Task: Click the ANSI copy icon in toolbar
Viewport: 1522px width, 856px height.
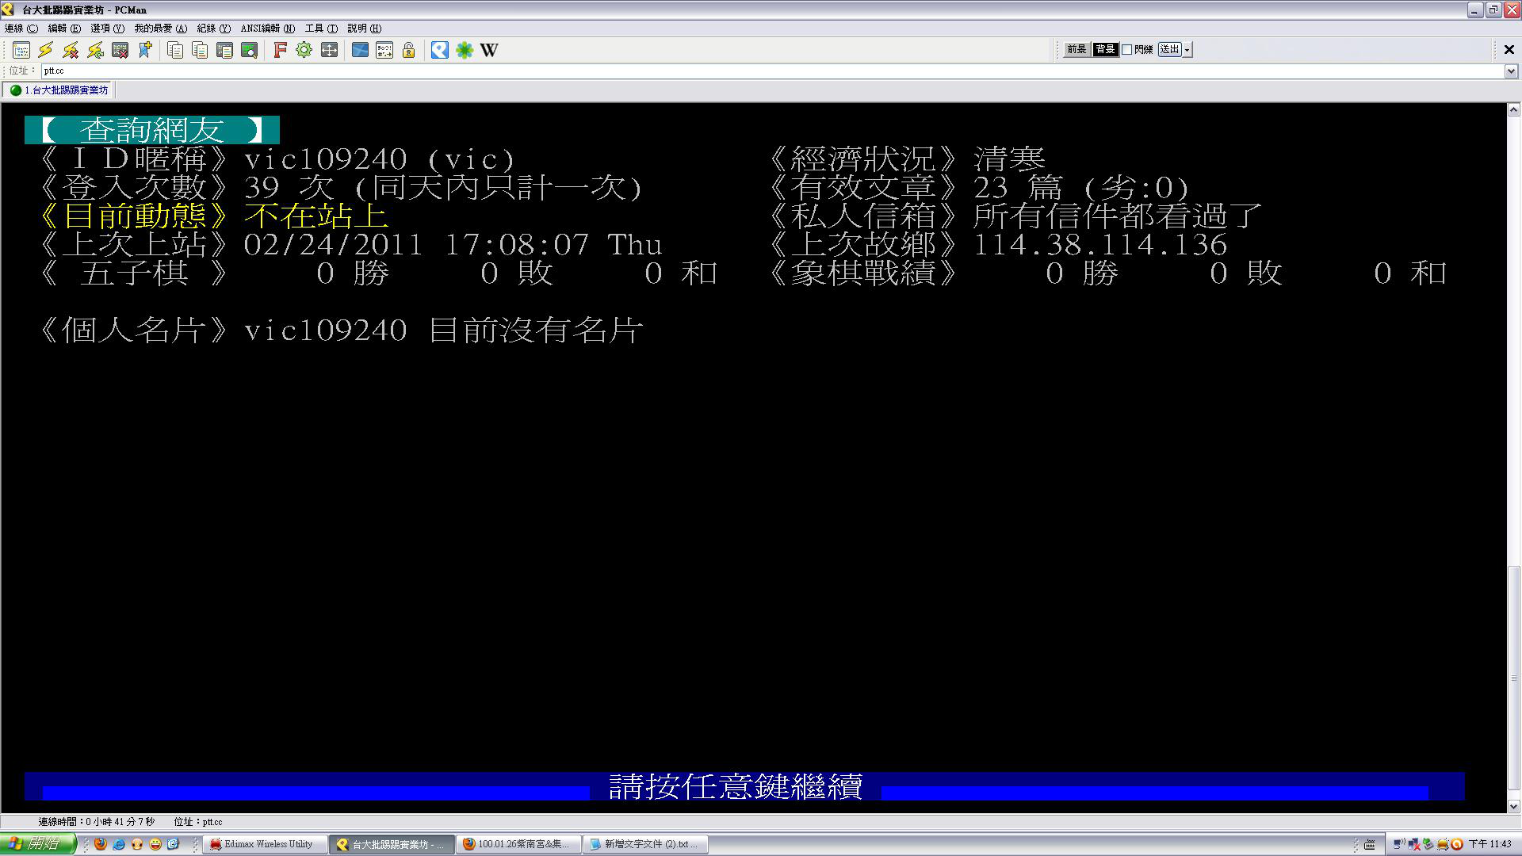Action: point(224,50)
